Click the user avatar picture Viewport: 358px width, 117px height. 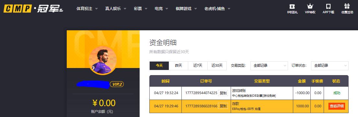102,60
